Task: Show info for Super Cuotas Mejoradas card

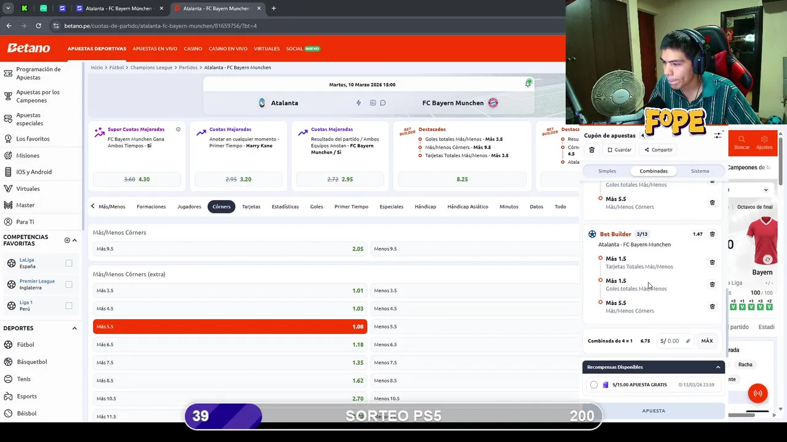Action: (x=178, y=130)
